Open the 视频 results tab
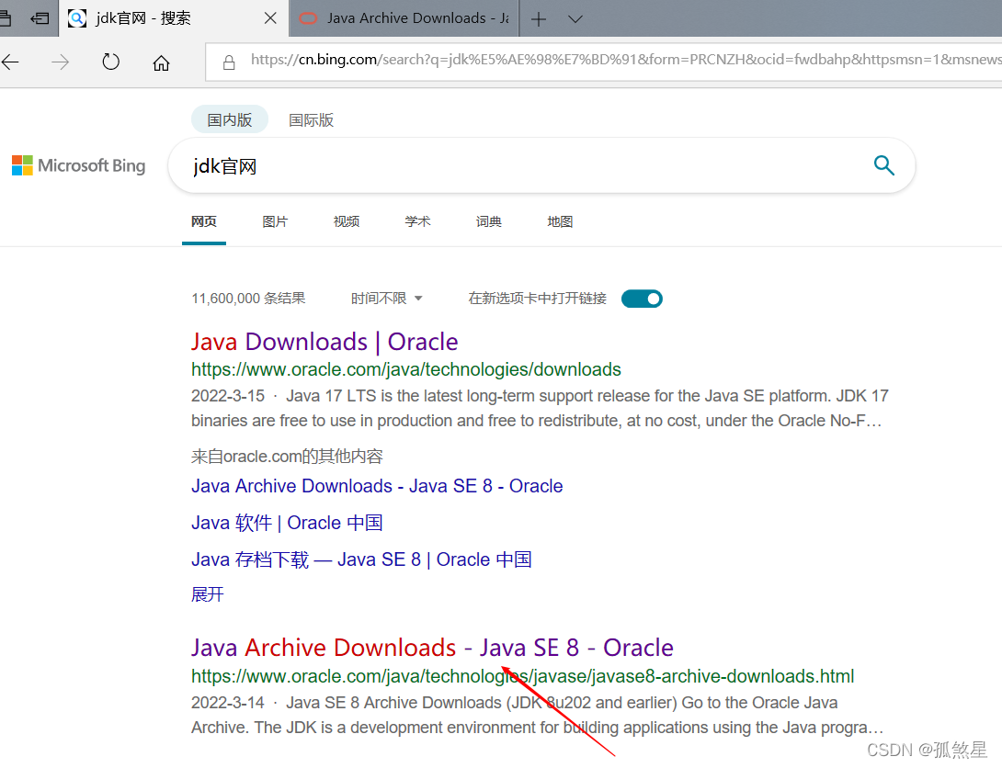Screen dimensions: 1002x768 tap(347, 221)
